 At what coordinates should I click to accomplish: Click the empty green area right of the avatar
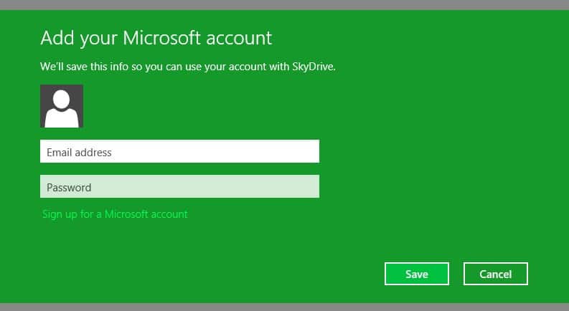pos(287,106)
